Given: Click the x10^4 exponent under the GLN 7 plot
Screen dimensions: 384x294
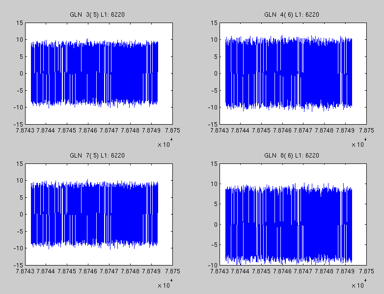Looking at the screenshot, I should [x=165, y=284].
